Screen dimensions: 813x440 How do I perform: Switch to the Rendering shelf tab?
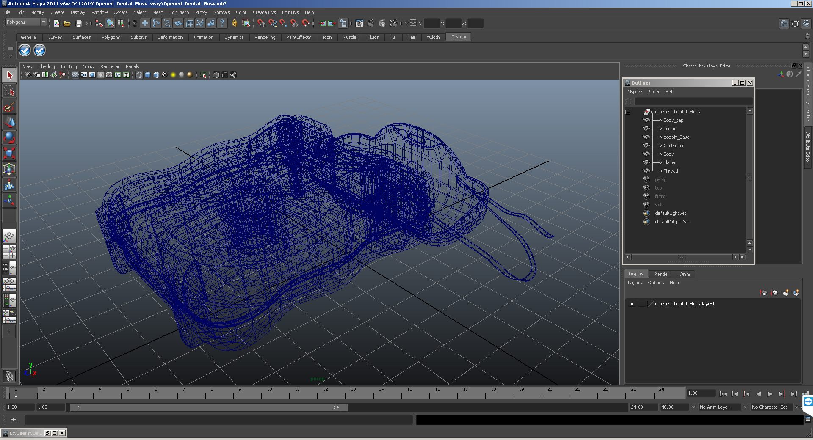coord(265,37)
